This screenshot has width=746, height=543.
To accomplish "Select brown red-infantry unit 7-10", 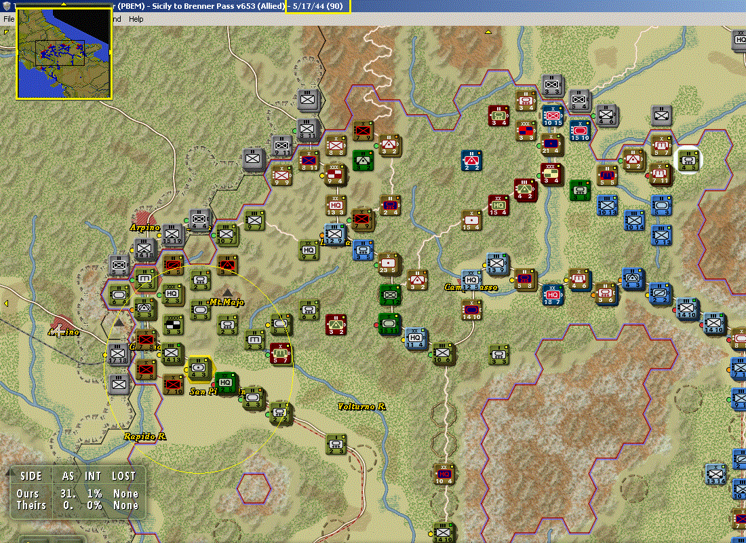I will pyautogui.click(x=173, y=385).
